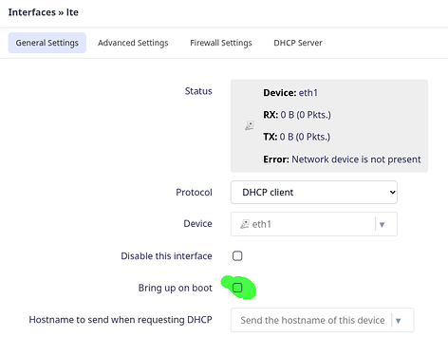Open the Hostname to send when requesting DHCP dropdown
Image resolution: width=448 pixels, height=356 pixels.
[322, 320]
